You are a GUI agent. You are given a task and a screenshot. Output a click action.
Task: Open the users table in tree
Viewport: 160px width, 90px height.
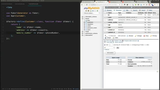coord(89,30)
